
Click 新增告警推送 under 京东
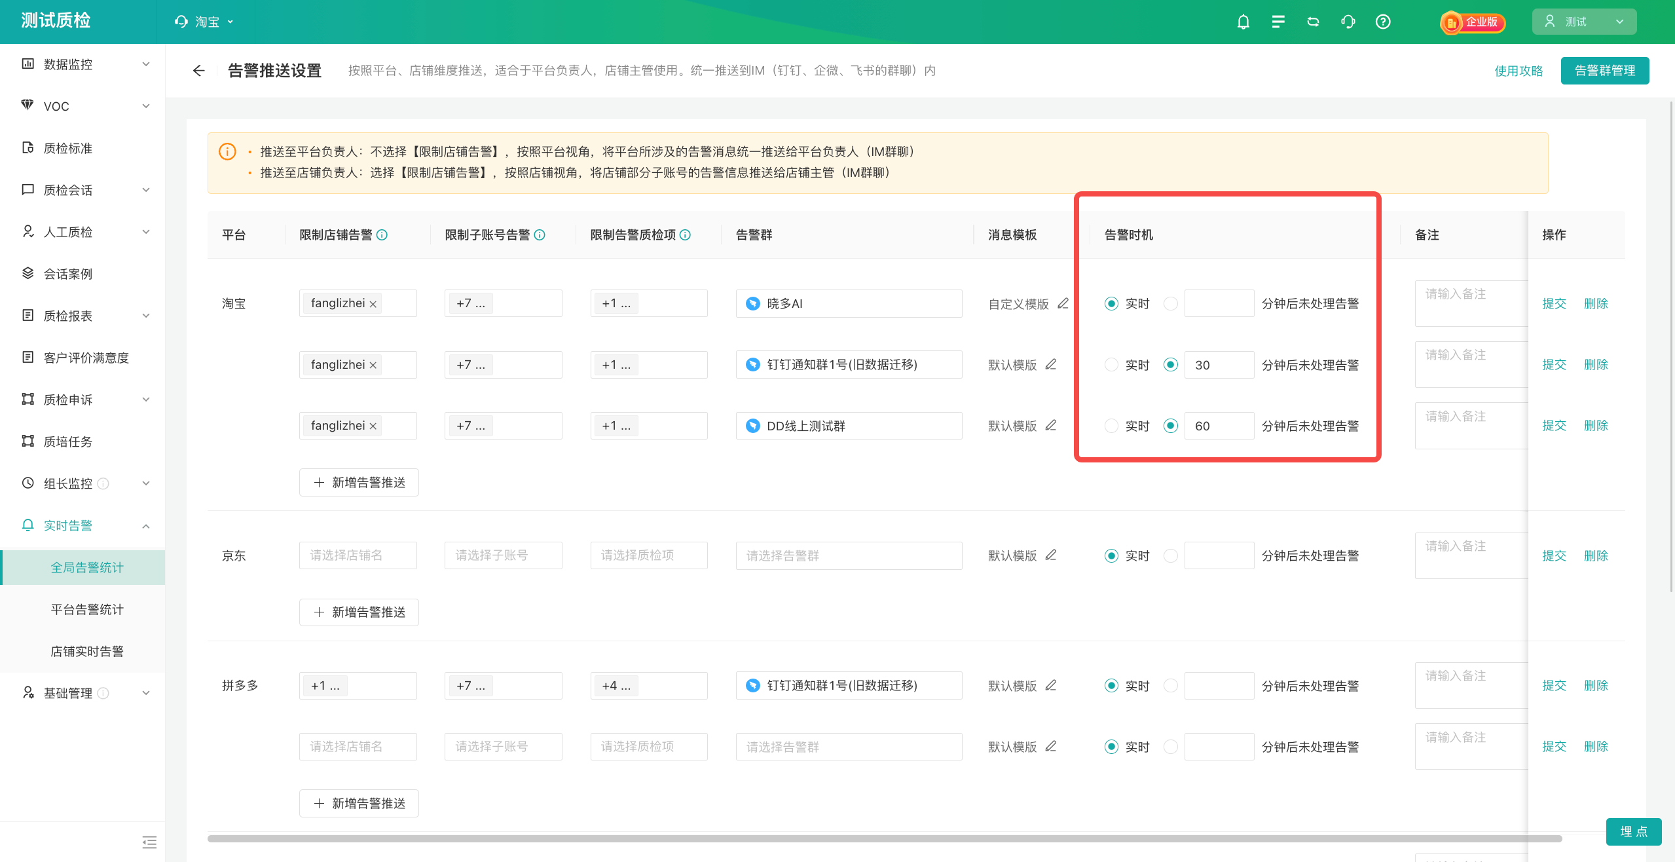[359, 612]
